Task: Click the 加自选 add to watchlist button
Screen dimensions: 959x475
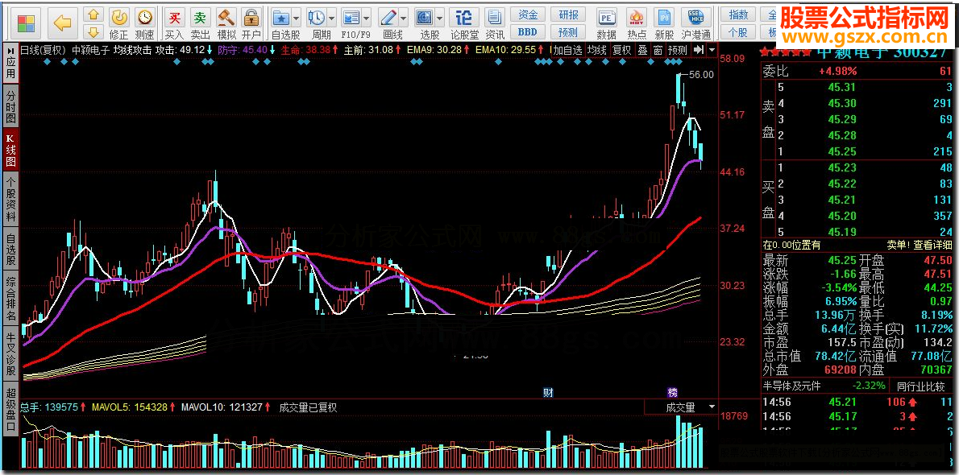Action: [568, 50]
